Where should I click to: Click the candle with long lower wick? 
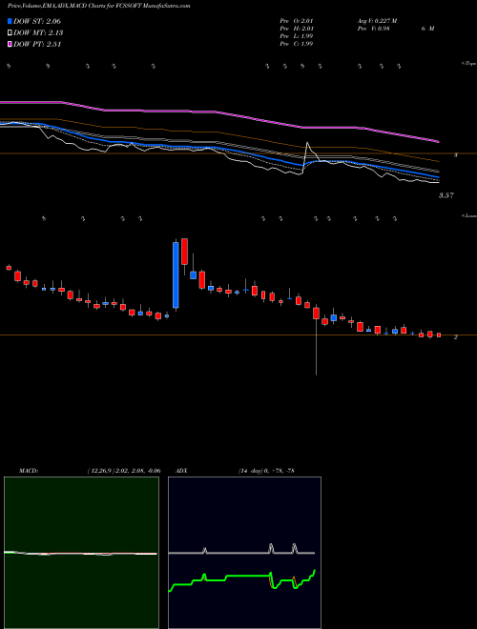pos(316,340)
